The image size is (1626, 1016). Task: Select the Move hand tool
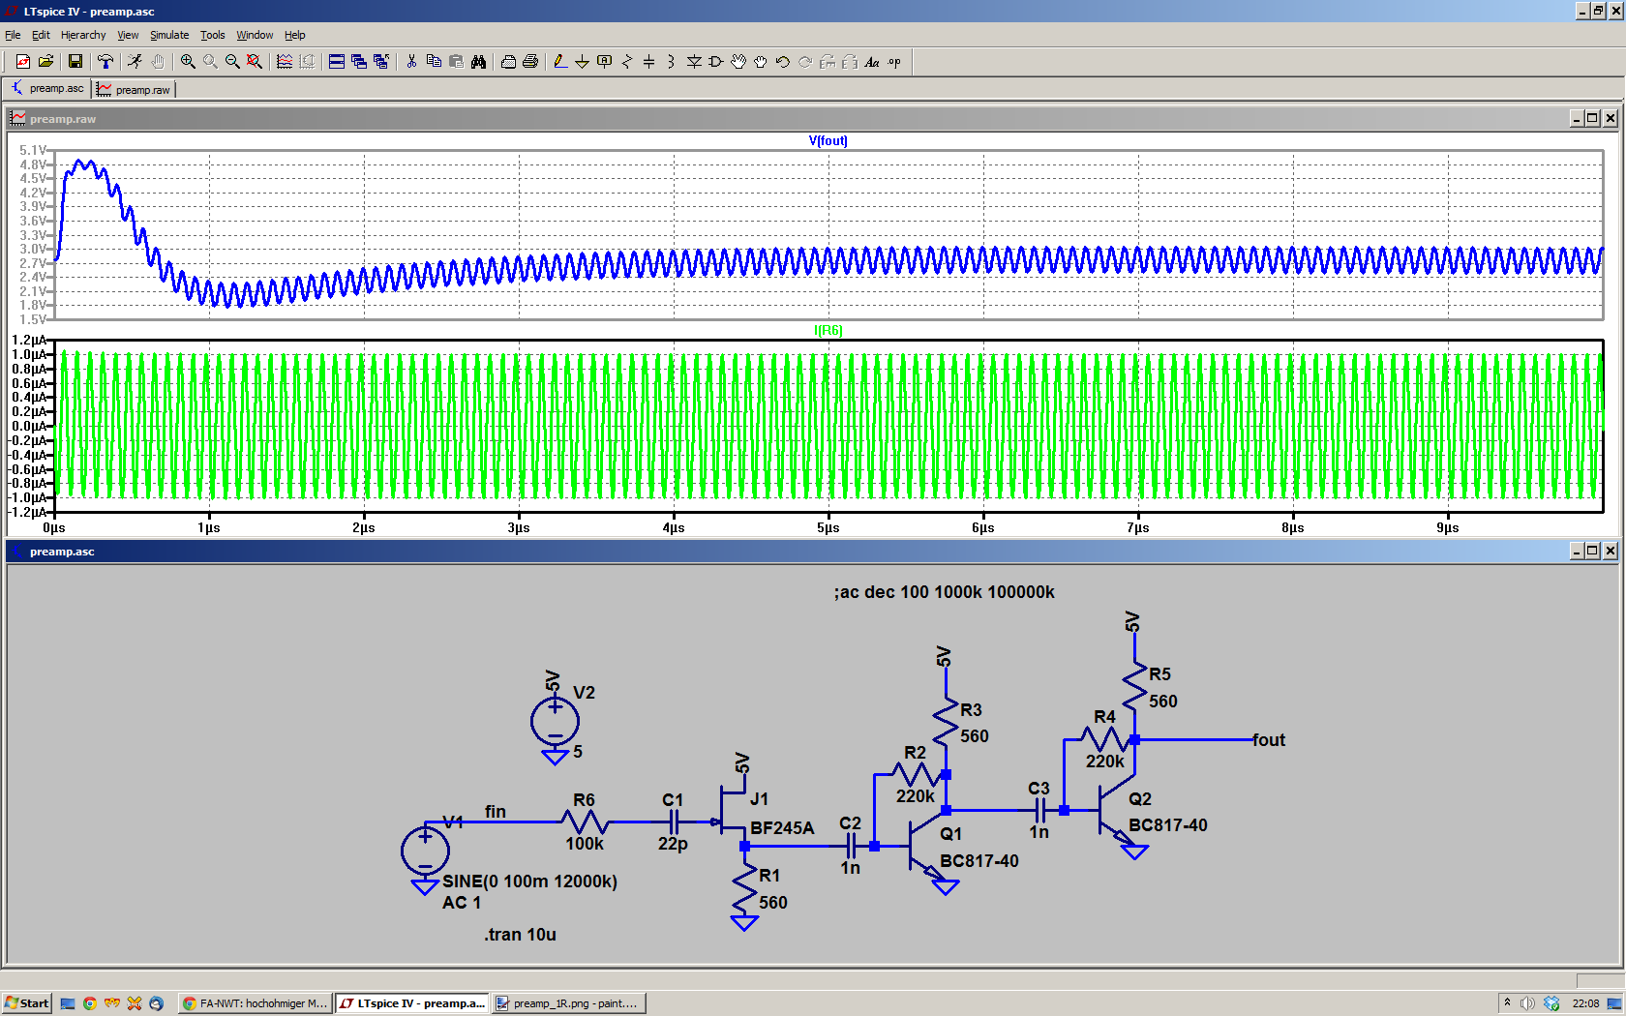coord(738,62)
